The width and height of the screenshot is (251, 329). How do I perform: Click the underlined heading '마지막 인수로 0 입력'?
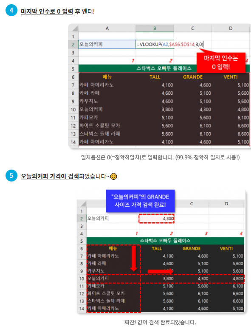47,11
